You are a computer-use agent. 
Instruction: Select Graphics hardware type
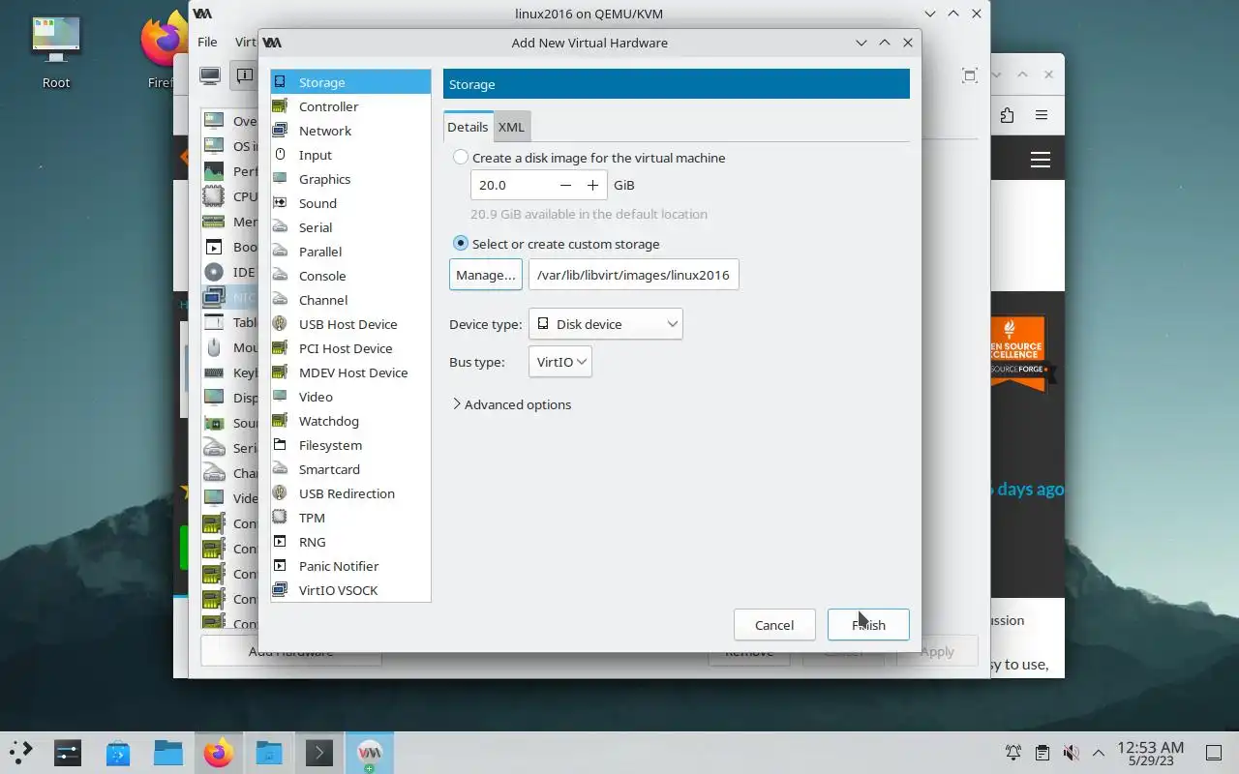tap(350, 179)
